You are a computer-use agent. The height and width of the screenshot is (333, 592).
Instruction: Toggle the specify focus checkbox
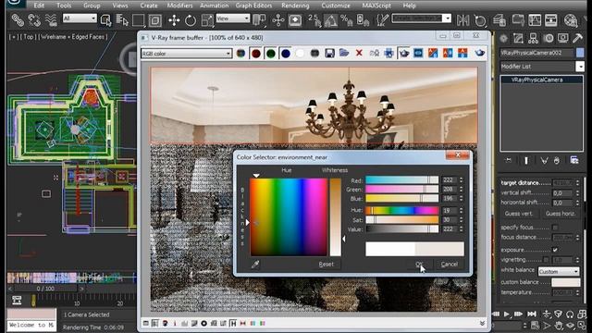tap(555, 228)
